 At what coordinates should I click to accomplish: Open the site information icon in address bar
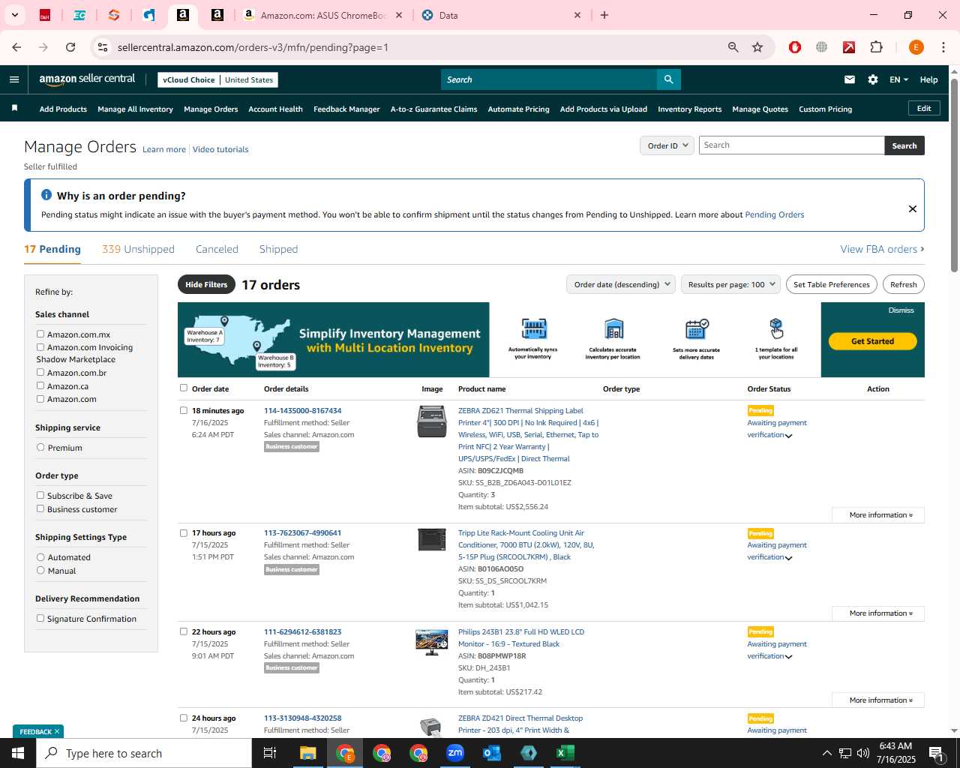tap(103, 47)
